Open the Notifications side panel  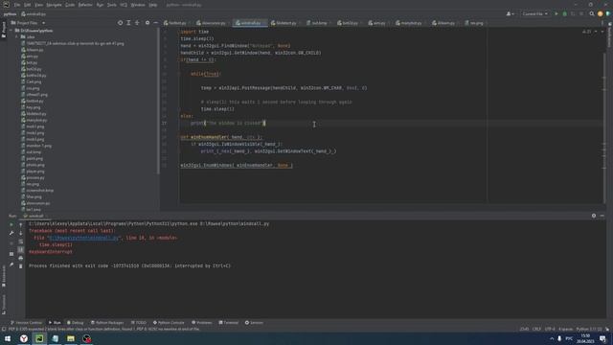(610, 34)
